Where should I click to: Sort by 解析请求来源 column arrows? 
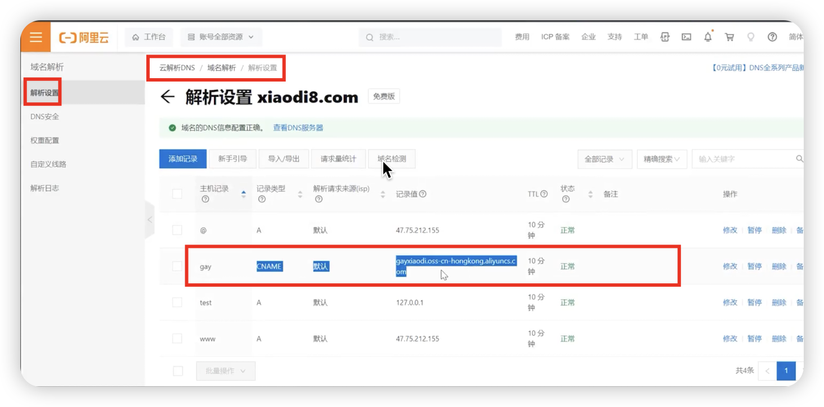pyautogui.click(x=383, y=194)
